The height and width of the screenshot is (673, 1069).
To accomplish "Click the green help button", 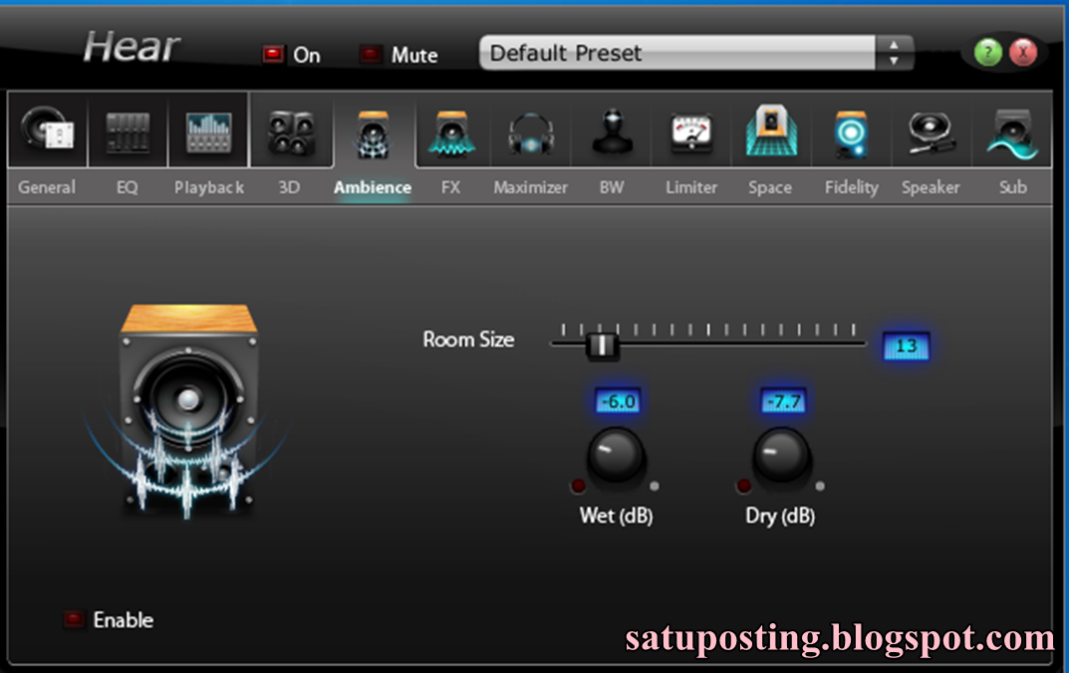I will point(988,52).
